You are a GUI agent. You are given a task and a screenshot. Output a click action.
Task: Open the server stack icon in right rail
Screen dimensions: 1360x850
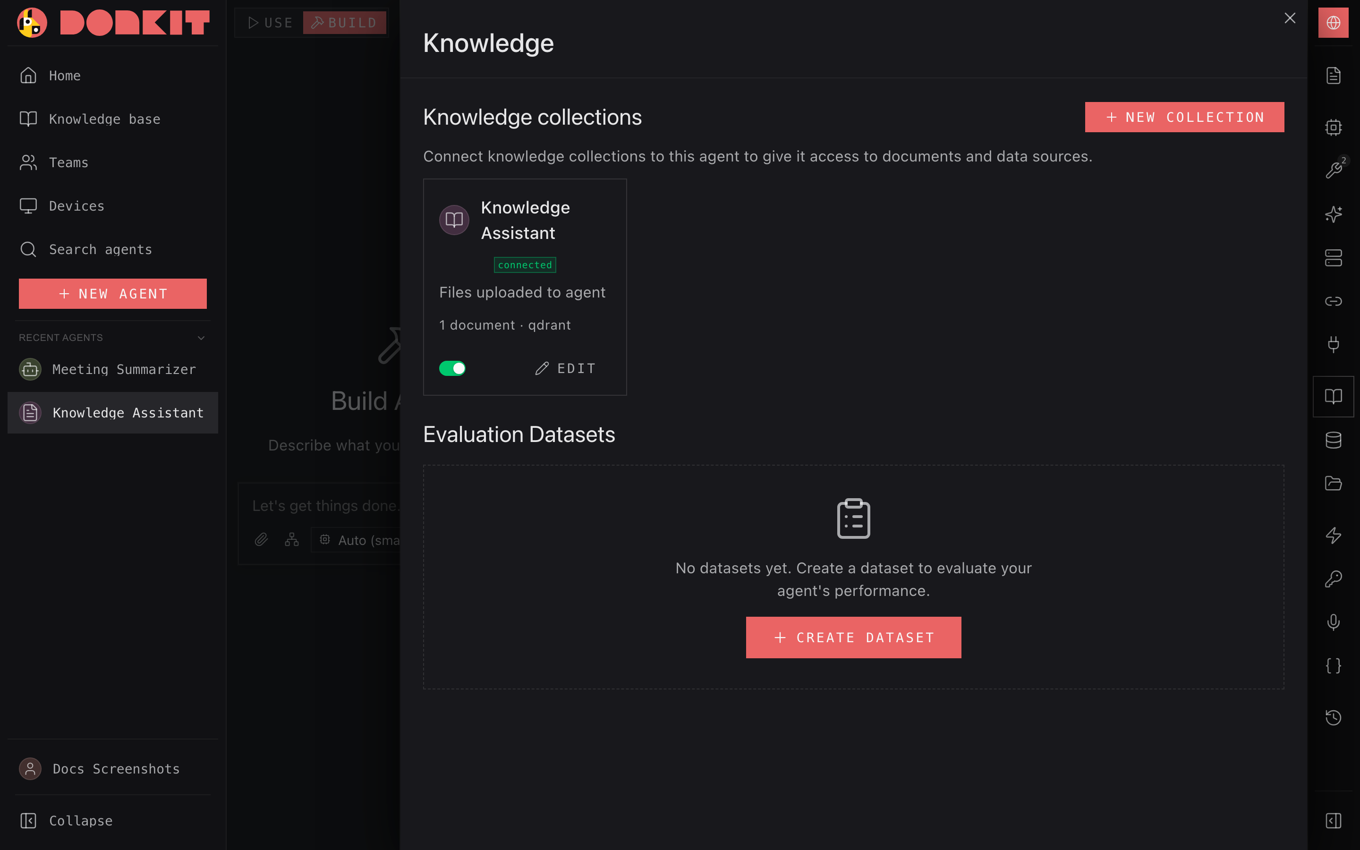[1333, 258]
